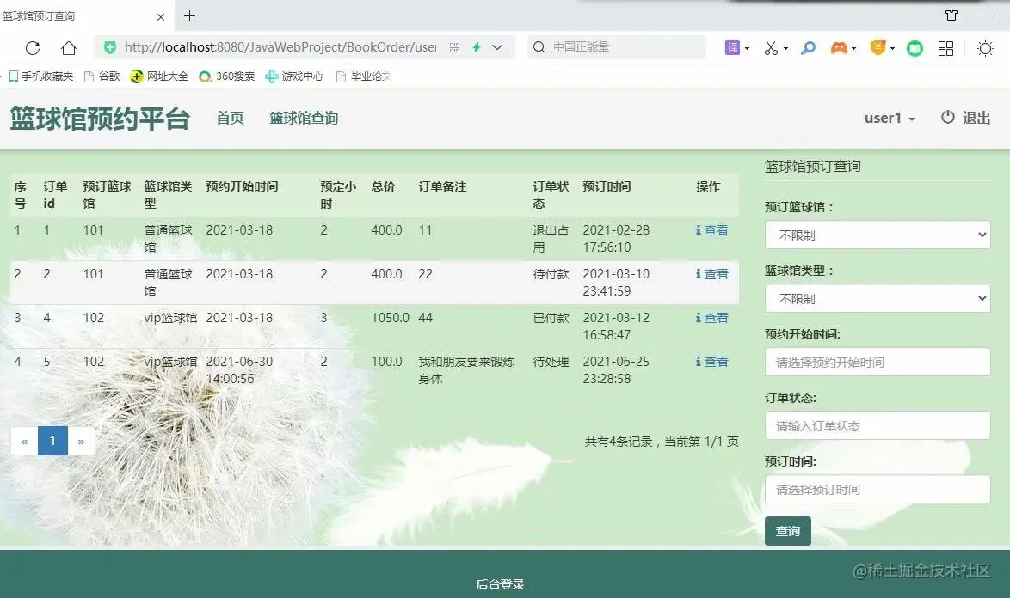Open the shield security extension icon
Image resolution: width=1010 pixels, height=598 pixels.
878,47
